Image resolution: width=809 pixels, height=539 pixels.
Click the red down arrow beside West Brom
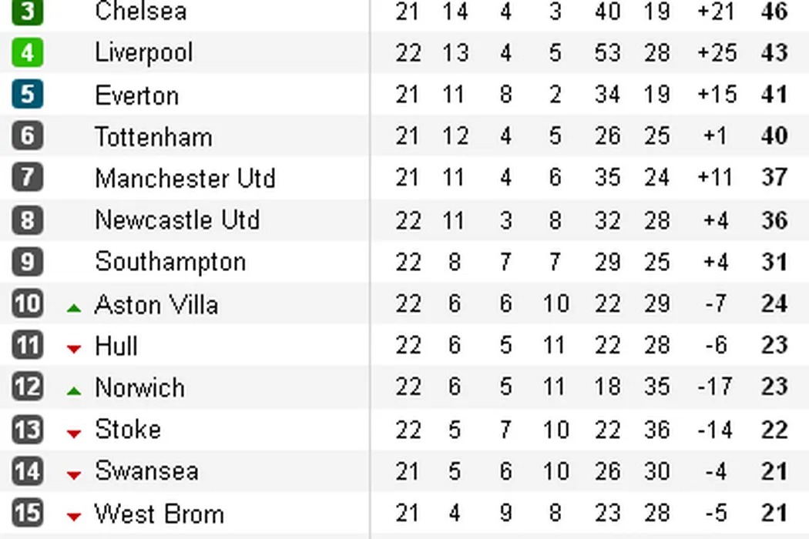tap(74, 517)
